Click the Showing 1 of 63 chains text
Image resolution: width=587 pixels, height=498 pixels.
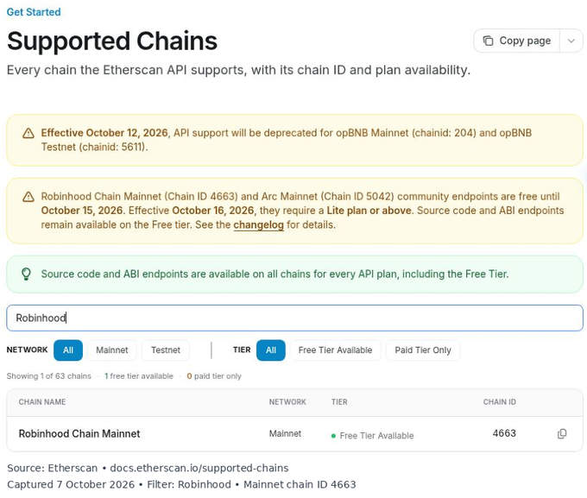point(48,376)
